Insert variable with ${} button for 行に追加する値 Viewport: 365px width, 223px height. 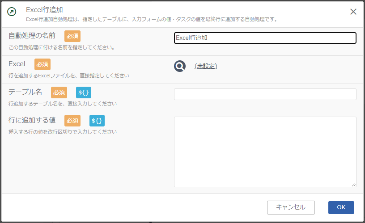[x=97, y=121]
